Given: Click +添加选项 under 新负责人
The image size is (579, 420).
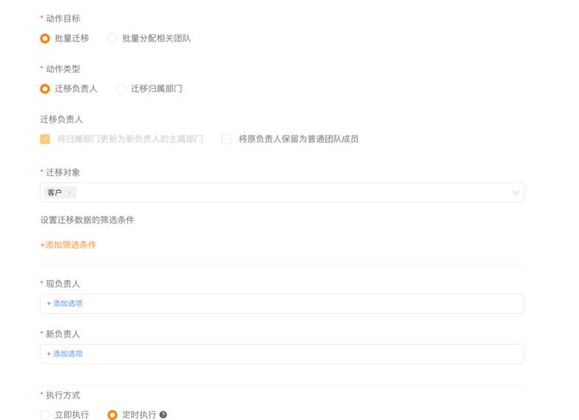Looking at the screenshot, I should (65, 353).
